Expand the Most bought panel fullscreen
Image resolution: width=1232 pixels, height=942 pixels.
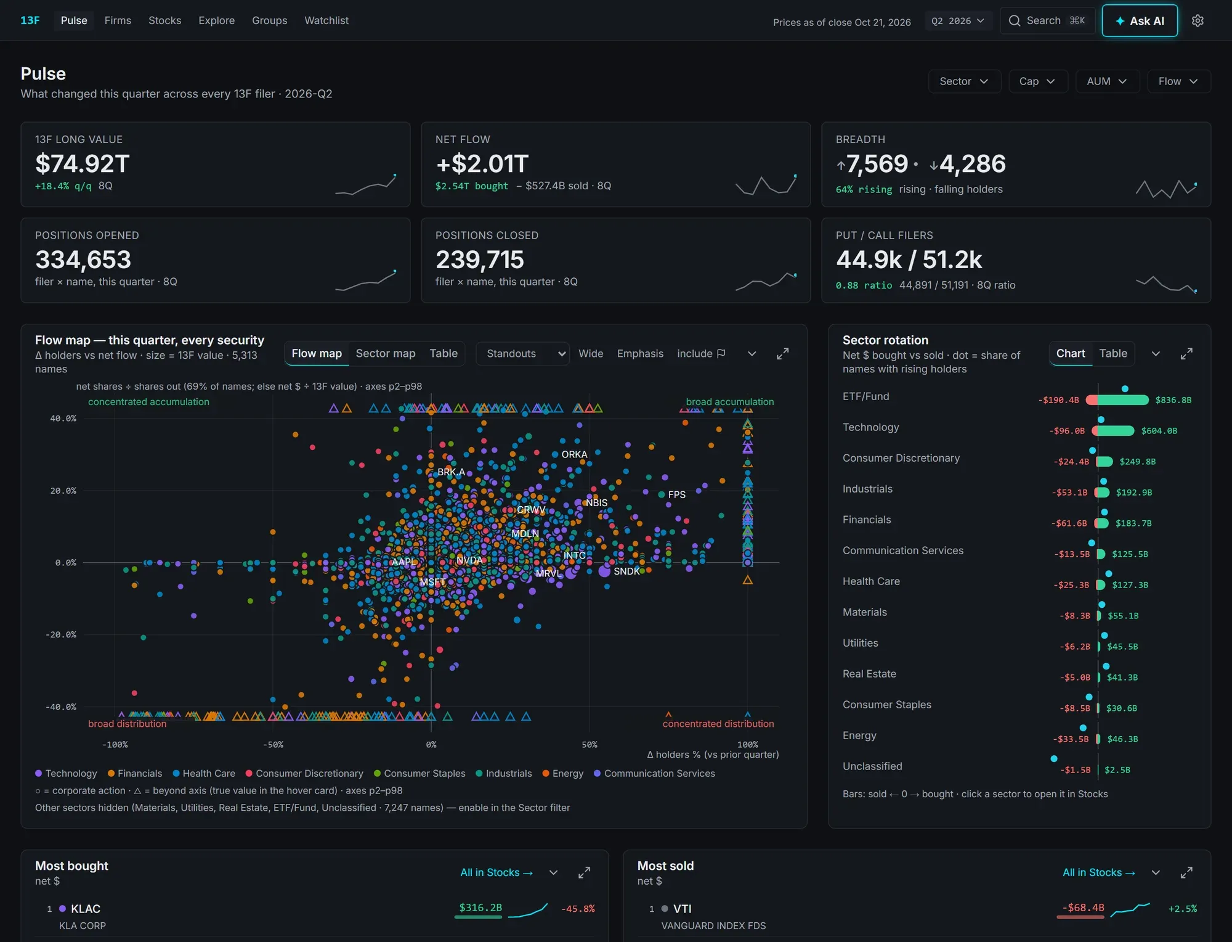(x=584, y=872)
